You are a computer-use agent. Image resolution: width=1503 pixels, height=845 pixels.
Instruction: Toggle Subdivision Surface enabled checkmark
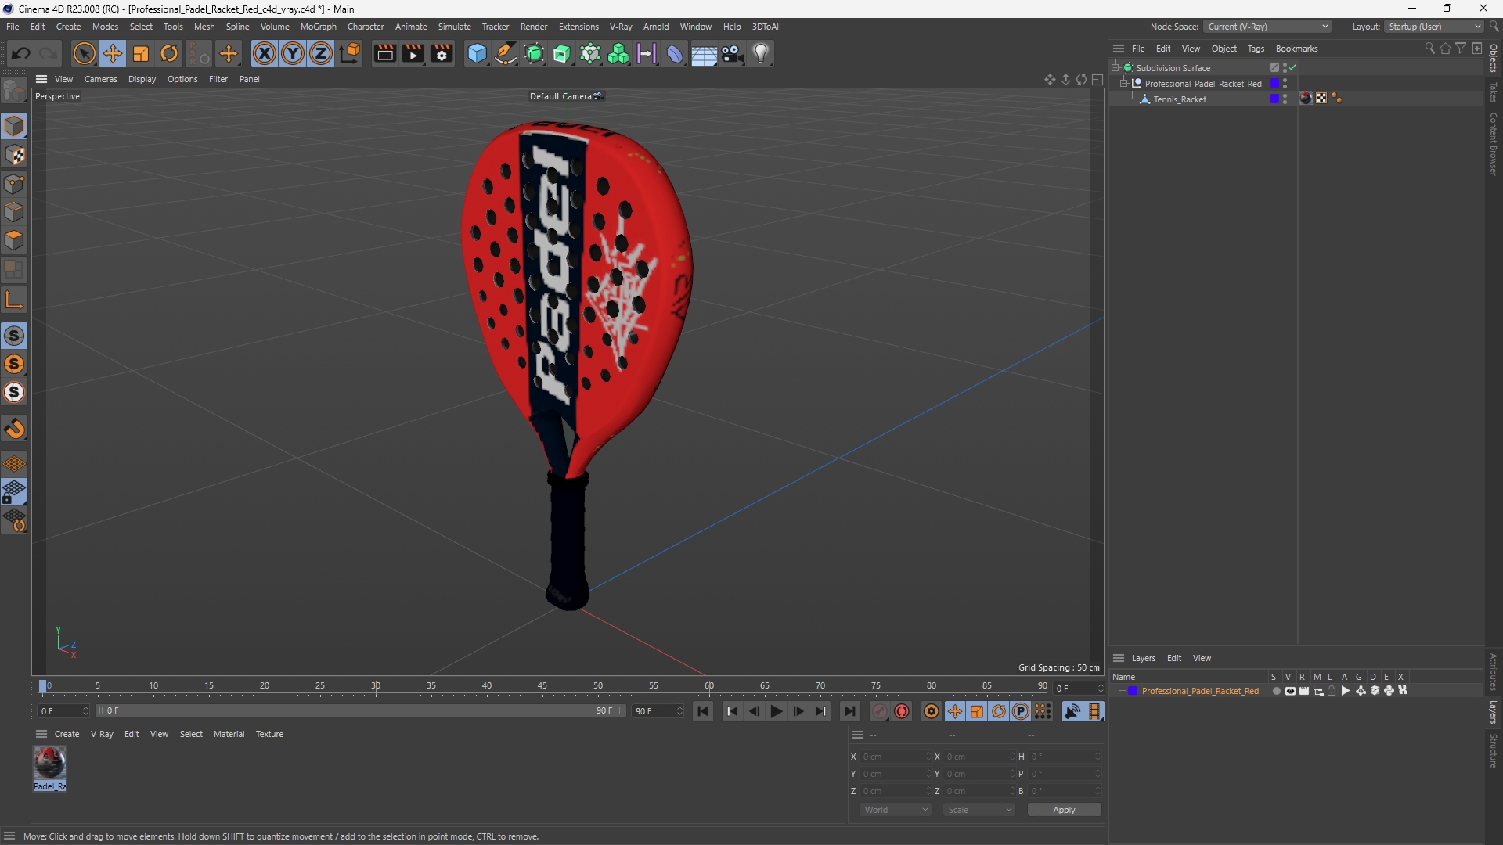1293,67
